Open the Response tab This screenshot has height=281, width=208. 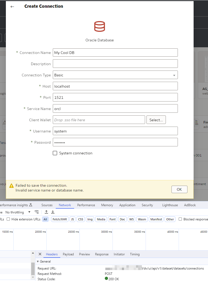pos(102,254)
